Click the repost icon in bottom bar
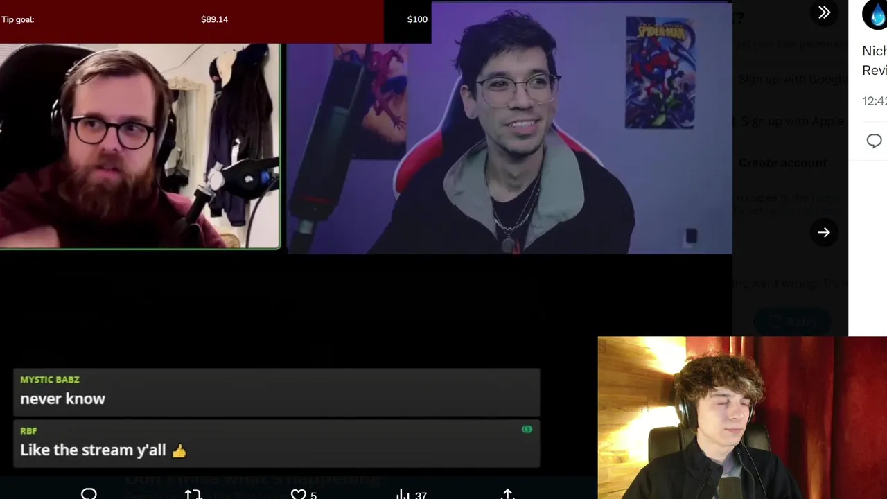Screen dimensions: 887x499 click(193, 494)
